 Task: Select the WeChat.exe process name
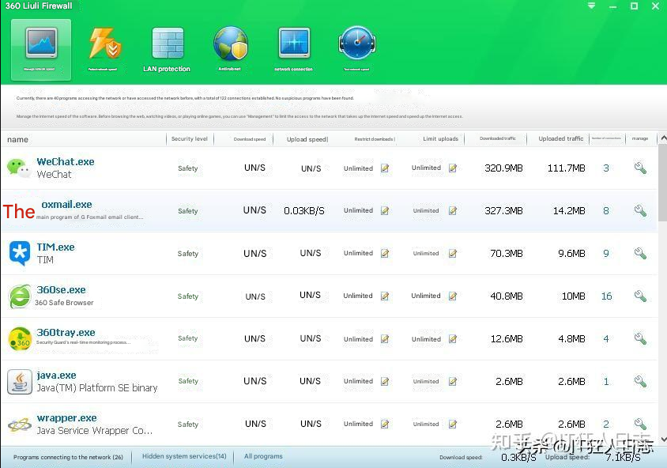pyautogui.click(x=66, y=162)
